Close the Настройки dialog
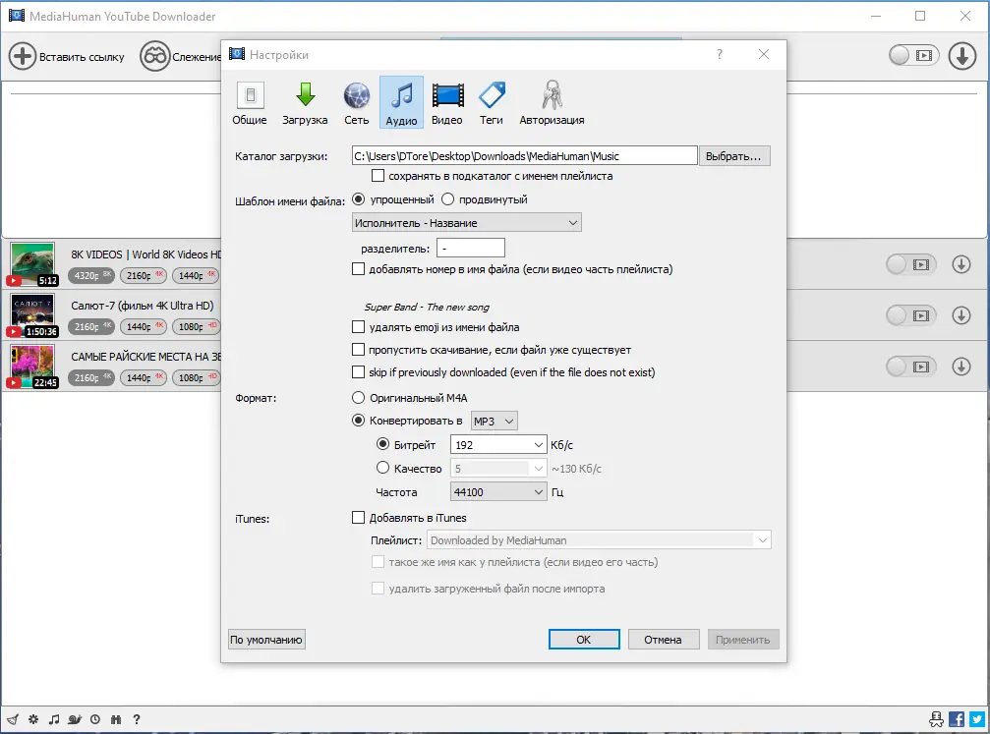Image resolution: width=990 pixels, height=734 pixels. click(764, 54)
